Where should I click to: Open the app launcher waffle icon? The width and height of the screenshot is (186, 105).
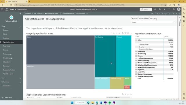pos(2,9)
